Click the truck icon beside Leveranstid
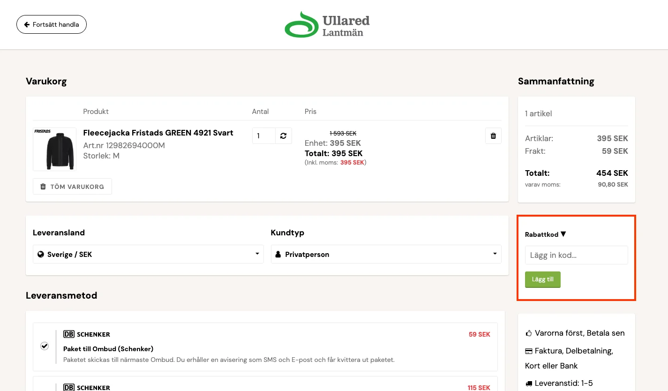 pyautogui.click(x=529, y=383)
